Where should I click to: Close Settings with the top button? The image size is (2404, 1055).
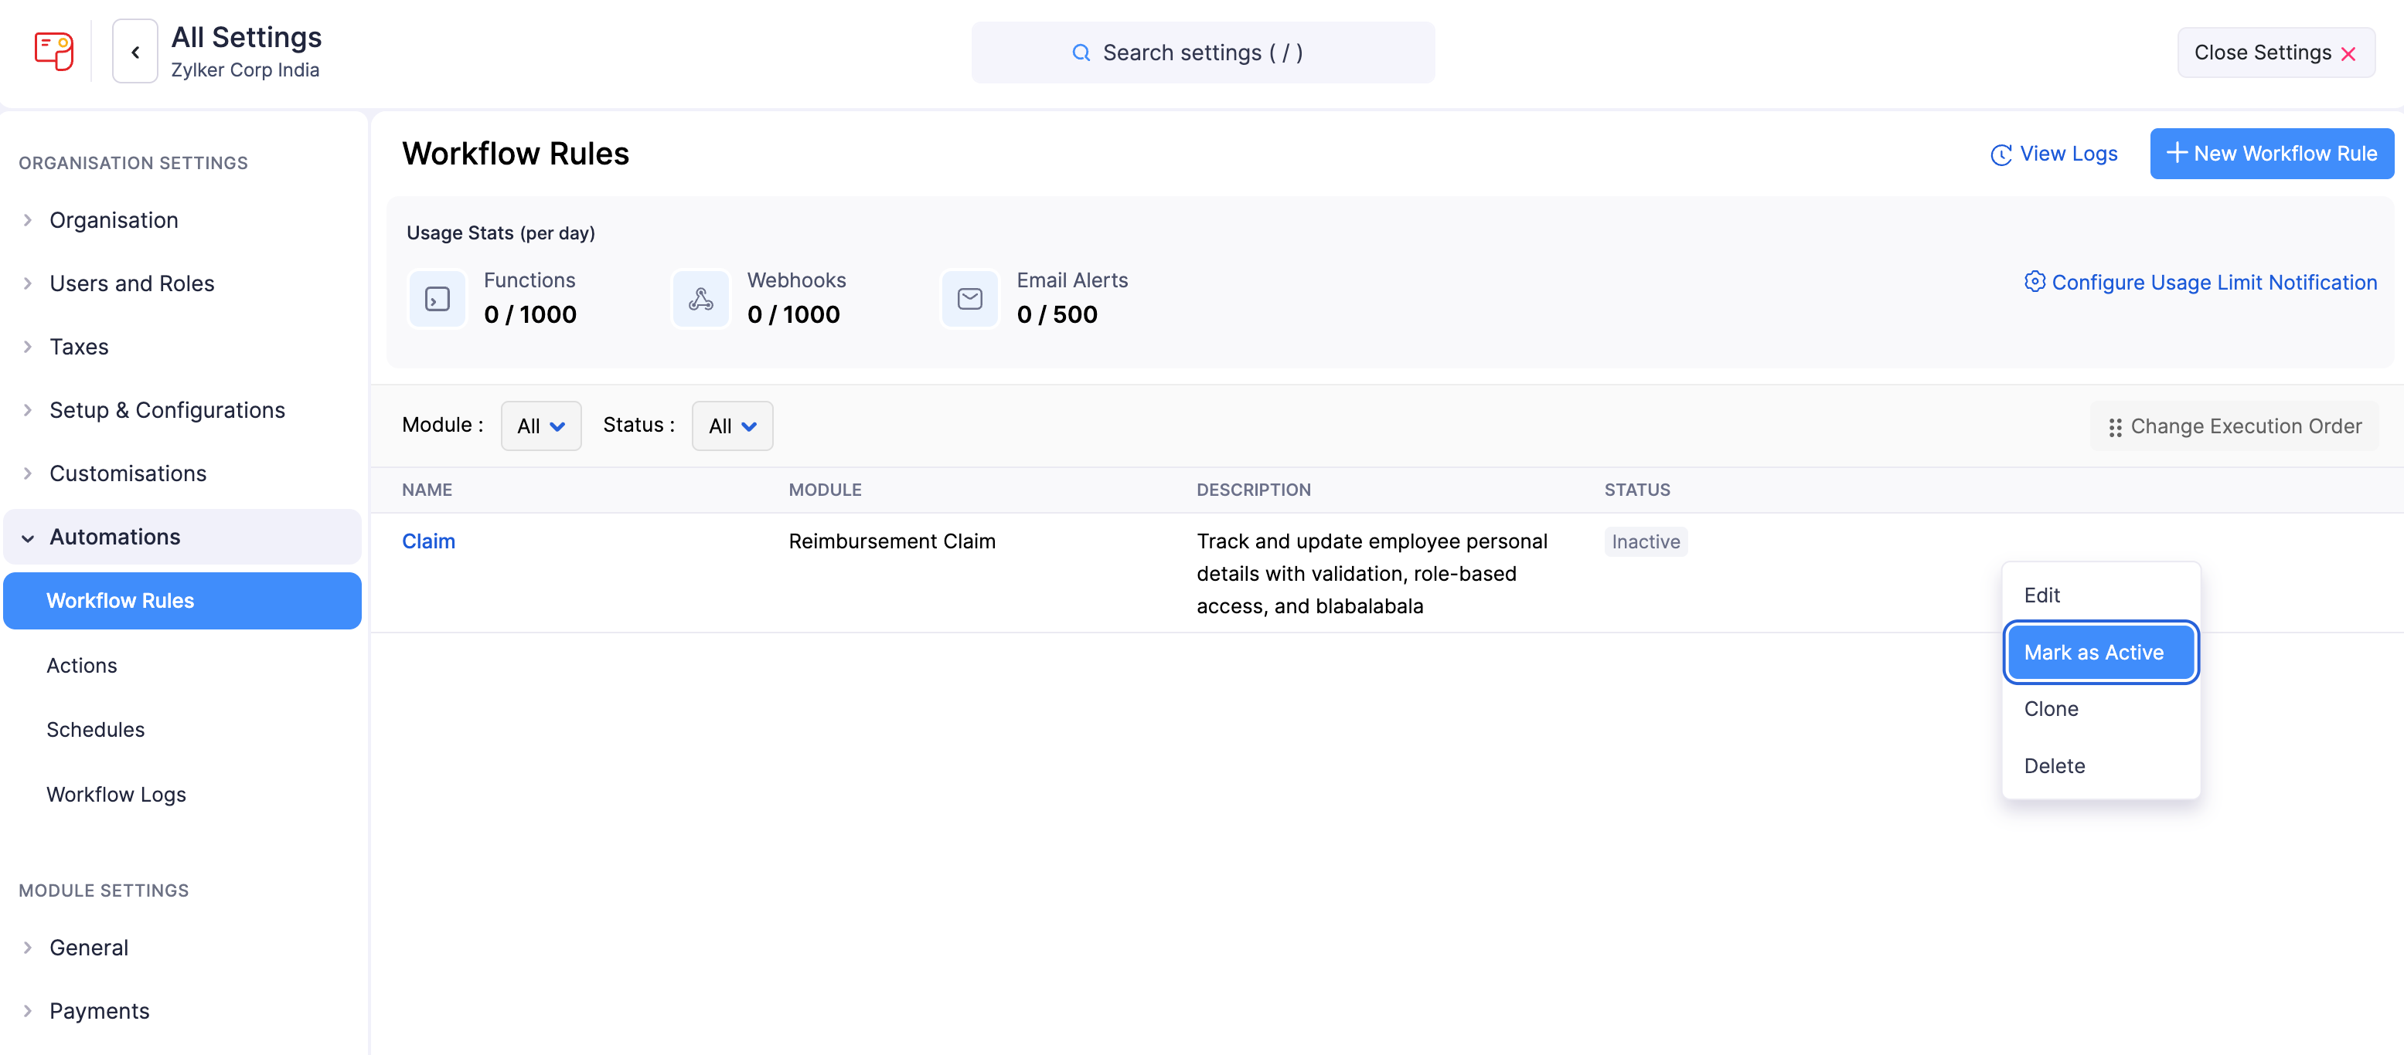coord(2275,53)
